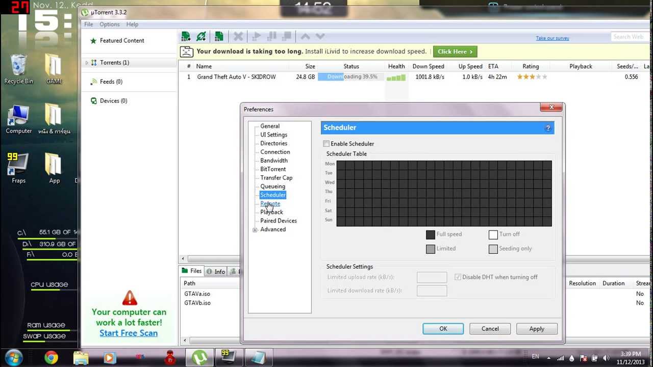Viewport: 653px width, 367px height.
Task: Click the Add Torrent from URL icon
Action: tap(202, 36)
